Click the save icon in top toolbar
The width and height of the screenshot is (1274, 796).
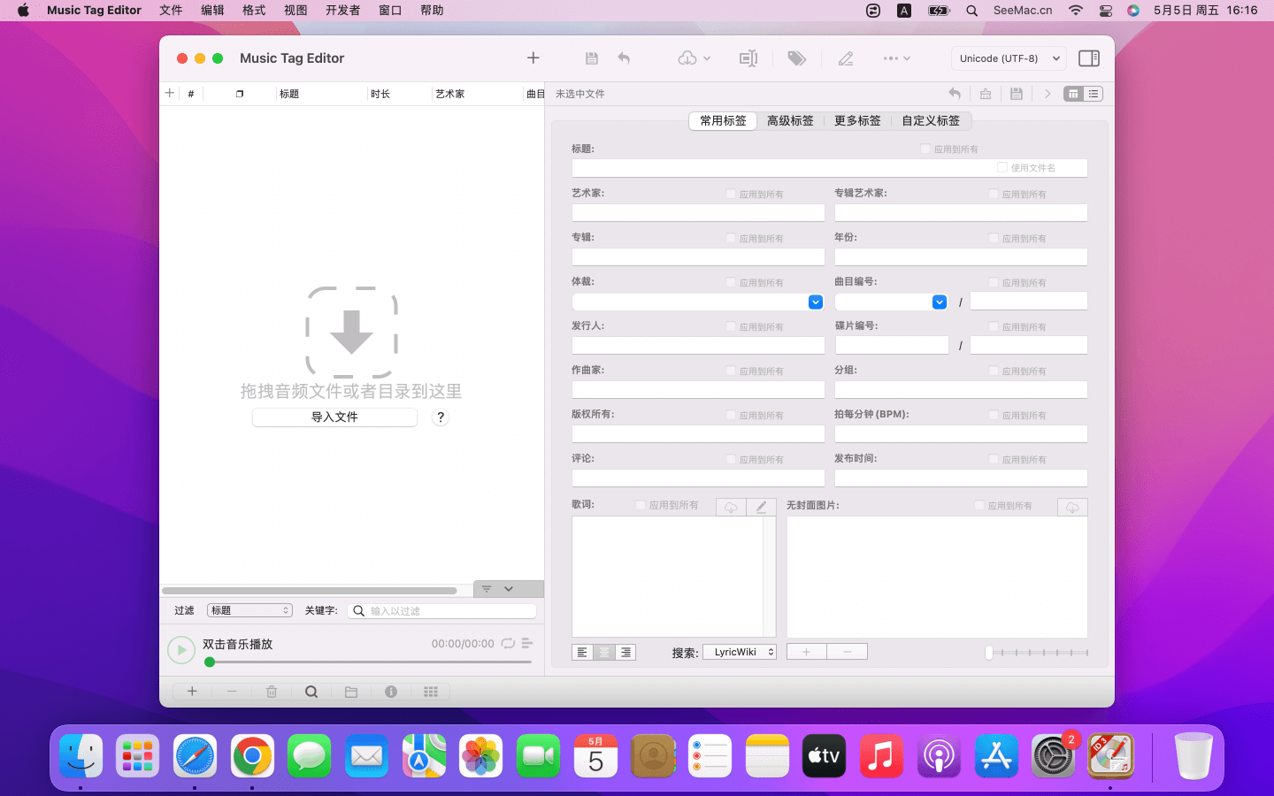[x=592, y=58]
